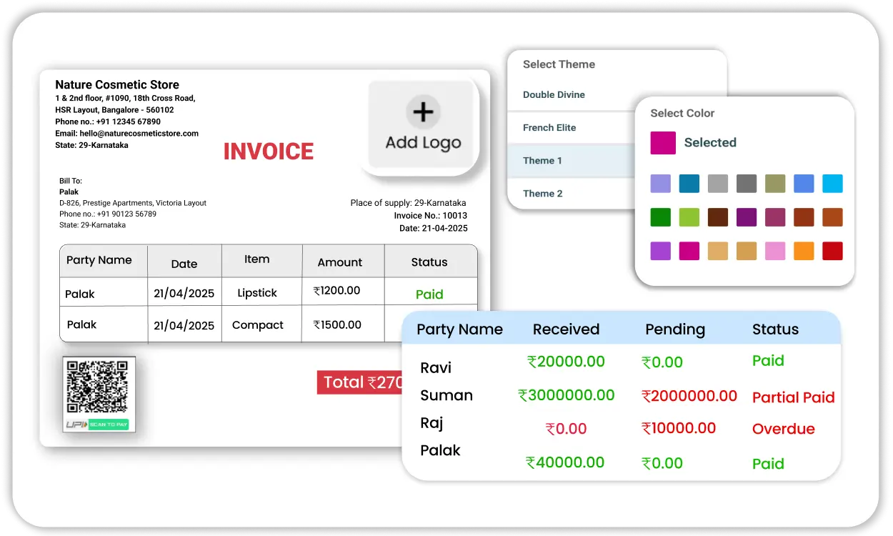893x536 pixels.
Task: Click the Overdue status for Raj
Action: click(783, 429)
